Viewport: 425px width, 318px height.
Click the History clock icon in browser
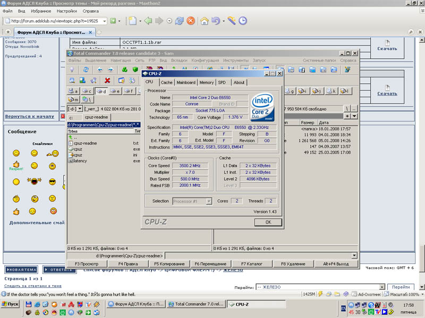click(x=243, y=21)
